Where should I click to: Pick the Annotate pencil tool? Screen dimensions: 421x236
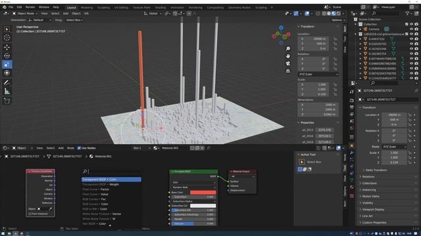pyautogui.click(x=7, y=83)
